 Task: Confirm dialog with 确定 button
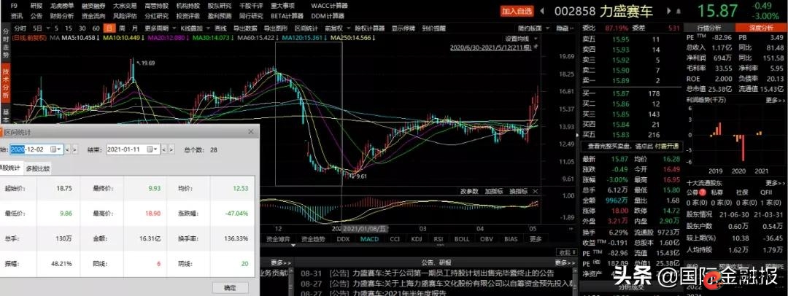pyautogui.click(x=230, y=288)
